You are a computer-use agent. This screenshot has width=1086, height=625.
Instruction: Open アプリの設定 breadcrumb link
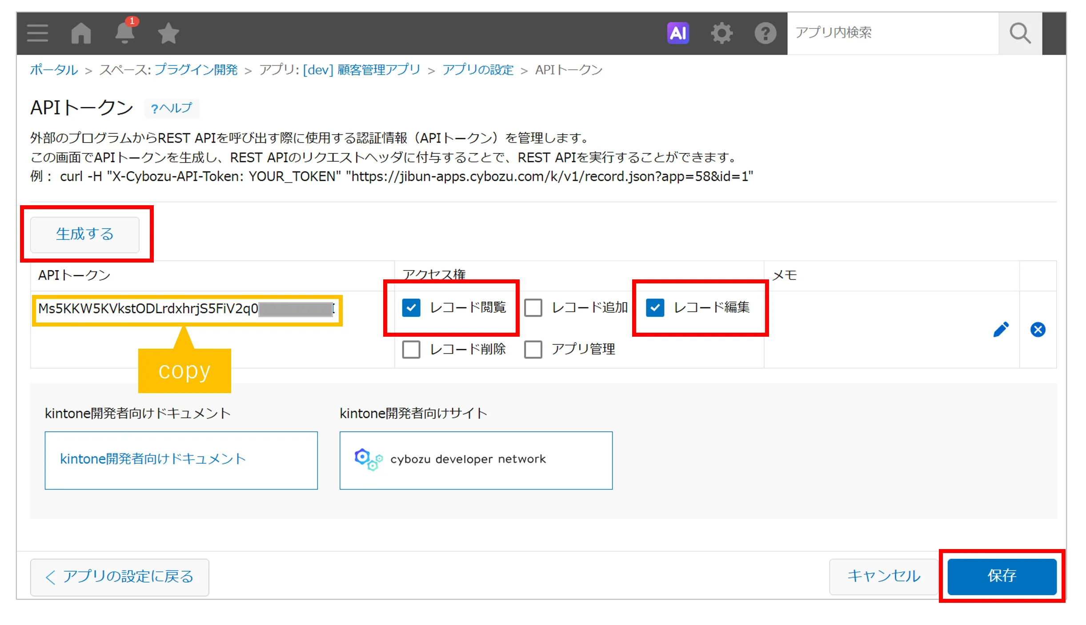point(477,70)
